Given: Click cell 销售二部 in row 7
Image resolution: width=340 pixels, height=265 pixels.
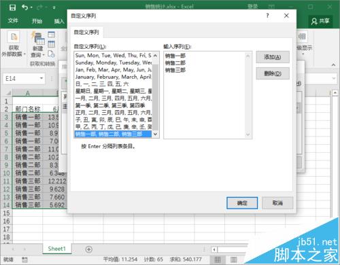Looking at the screenshot, I should click(x=28, y=149).
